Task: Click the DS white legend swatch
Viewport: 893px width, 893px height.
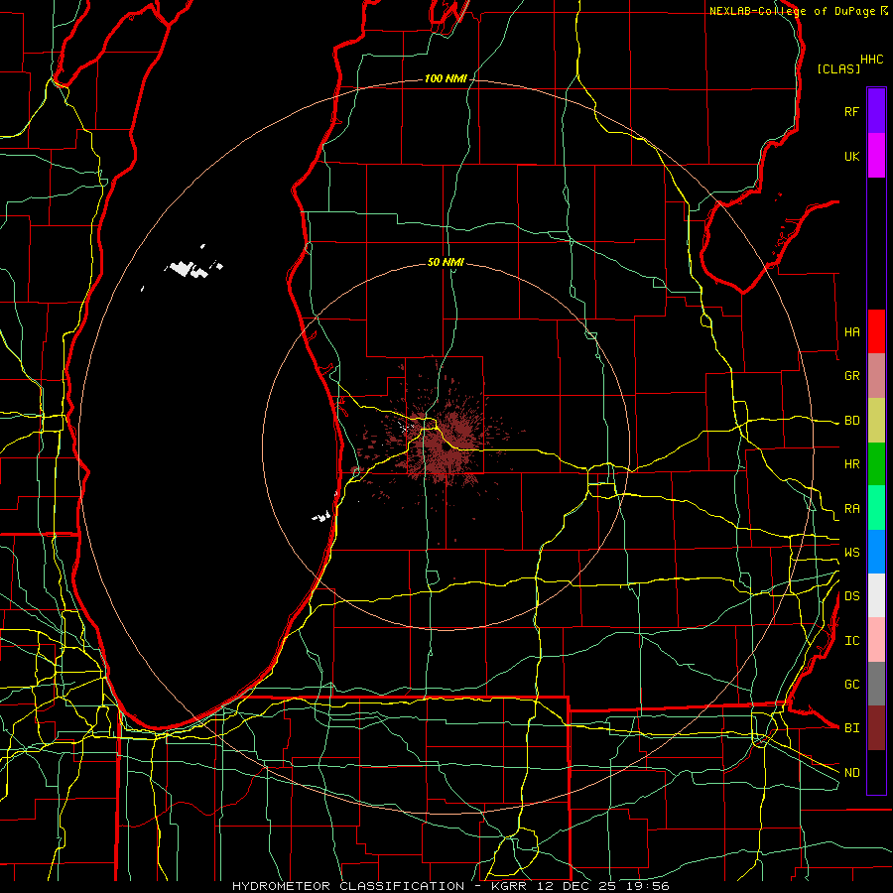Action: [x=876, y=595]
